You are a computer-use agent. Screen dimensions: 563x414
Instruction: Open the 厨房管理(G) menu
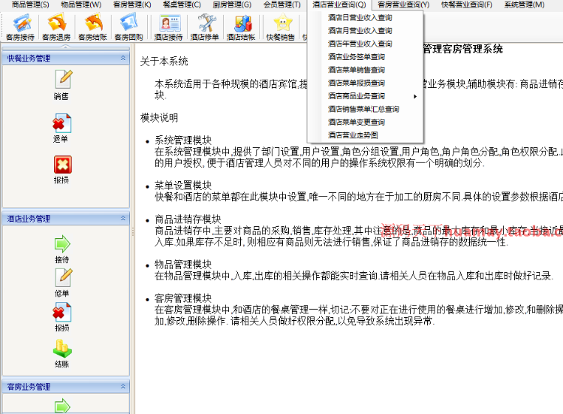point(232,5)
